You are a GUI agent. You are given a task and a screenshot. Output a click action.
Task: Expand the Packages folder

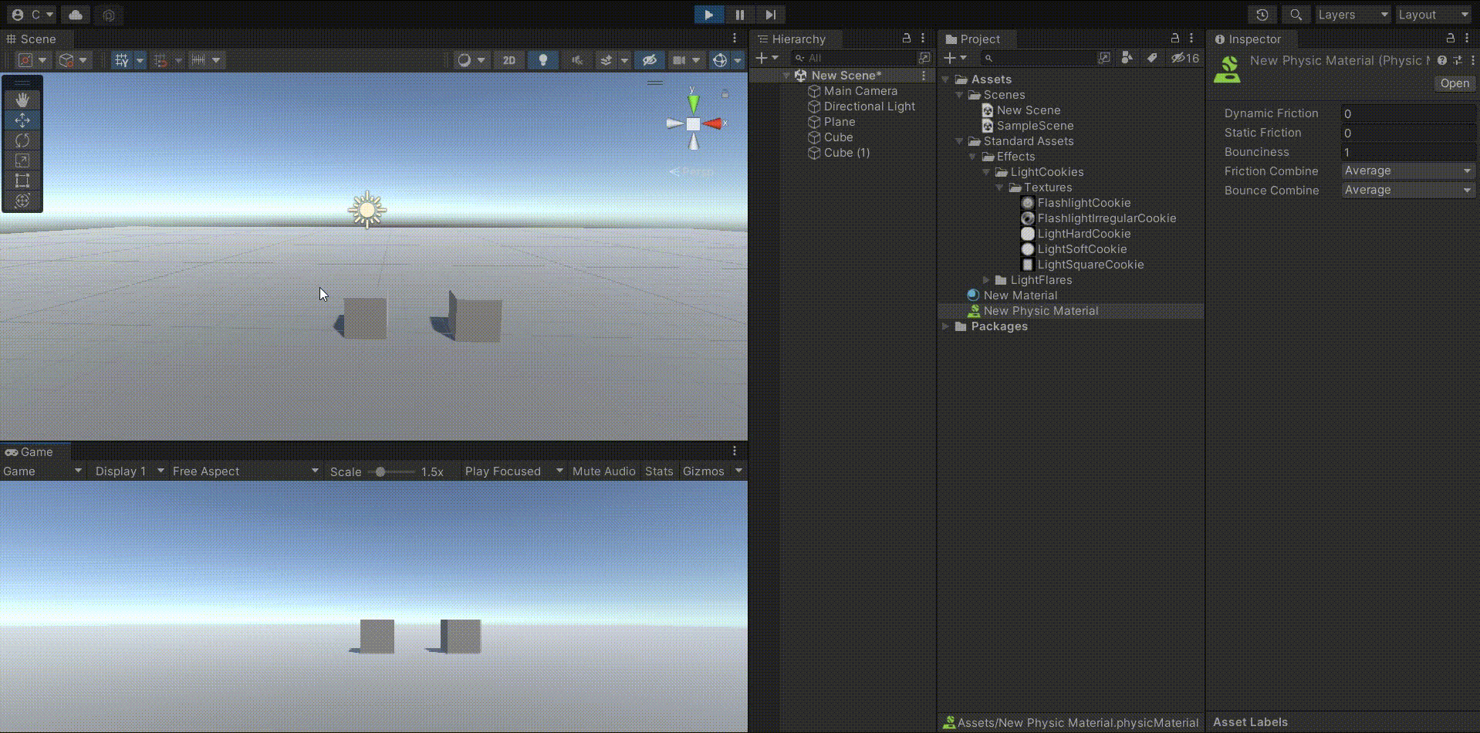pos(945,326)
